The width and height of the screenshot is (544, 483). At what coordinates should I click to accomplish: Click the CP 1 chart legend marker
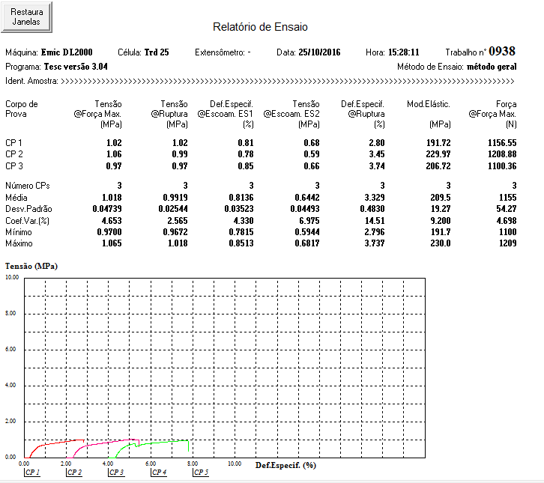32,473
